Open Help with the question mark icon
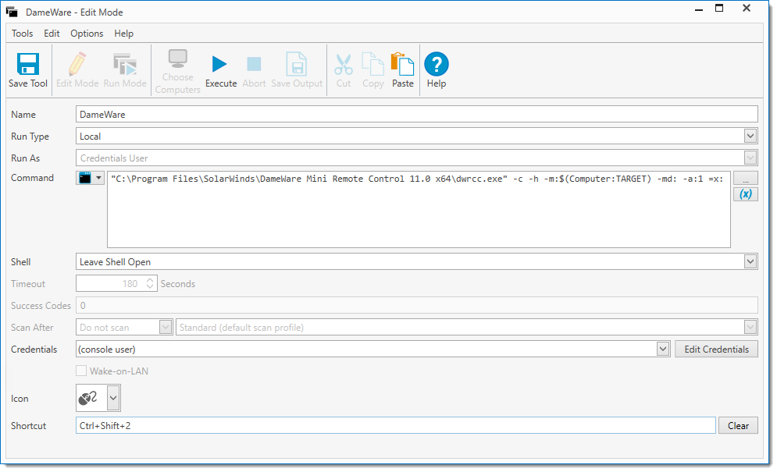 click(x=437, y=64)
